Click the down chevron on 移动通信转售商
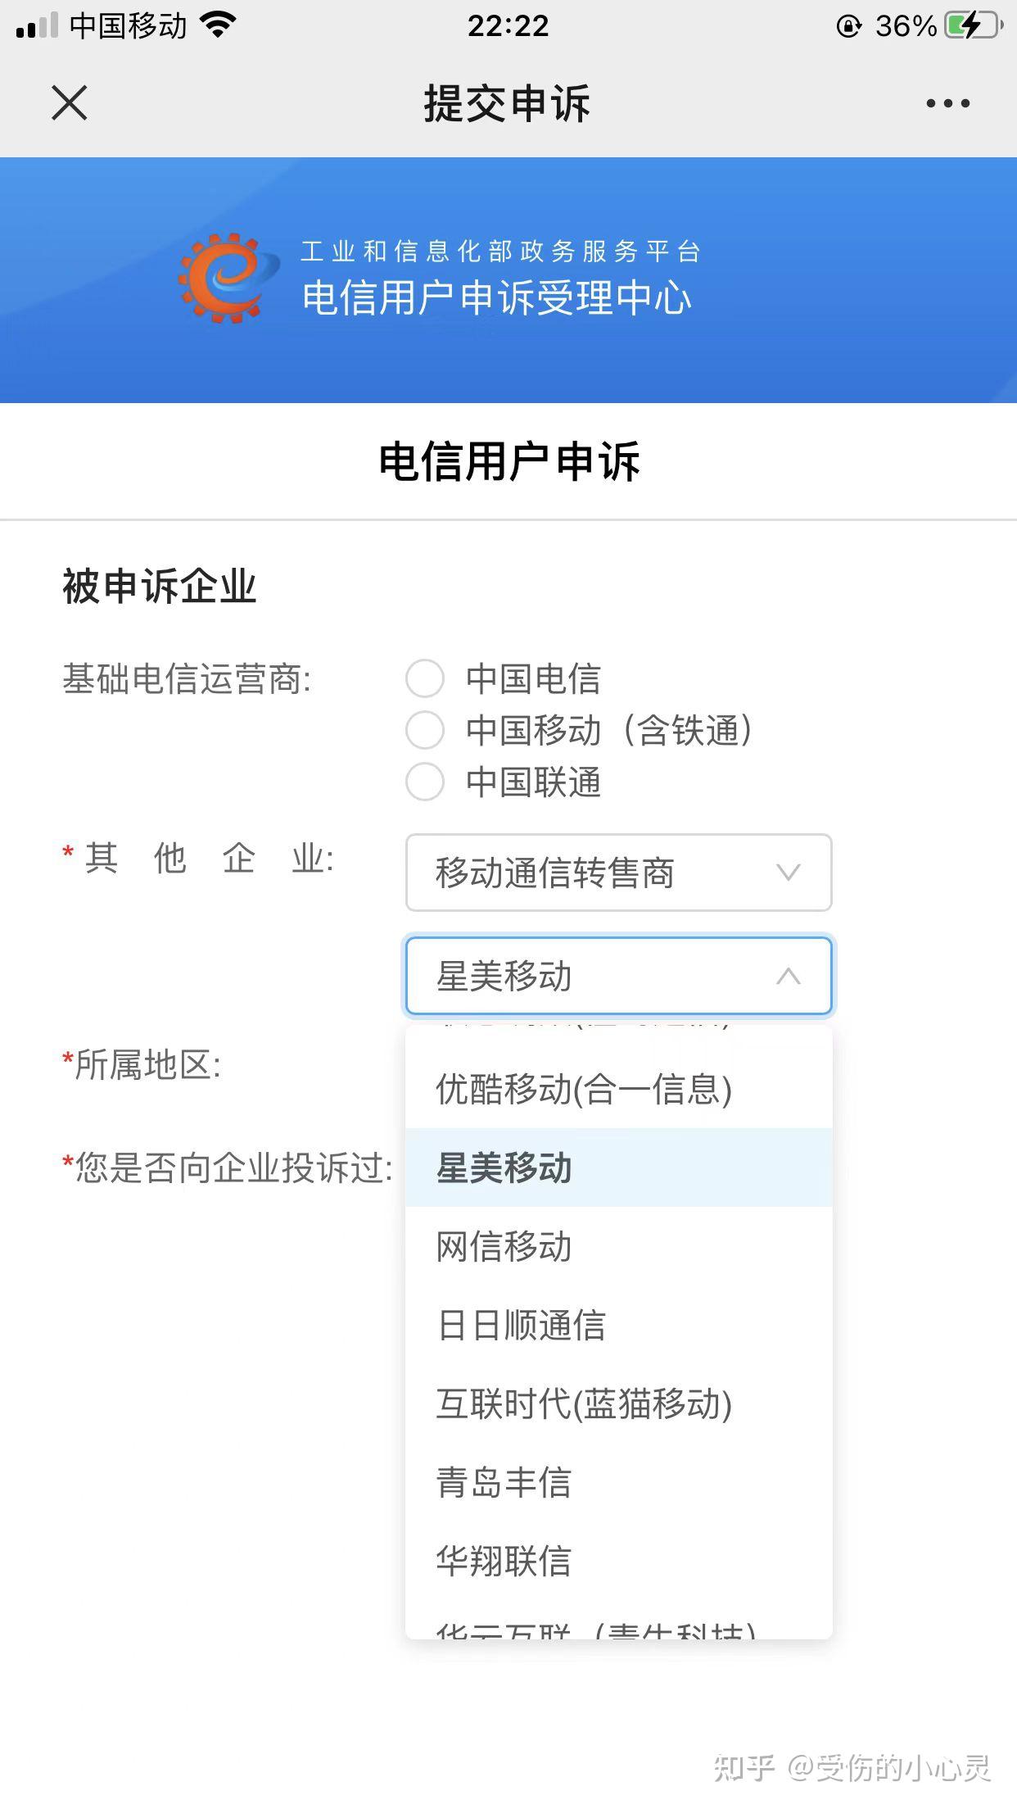The height and width of the screenshot is (1809, 1017). pyautogui.click(x=788, y=873)
